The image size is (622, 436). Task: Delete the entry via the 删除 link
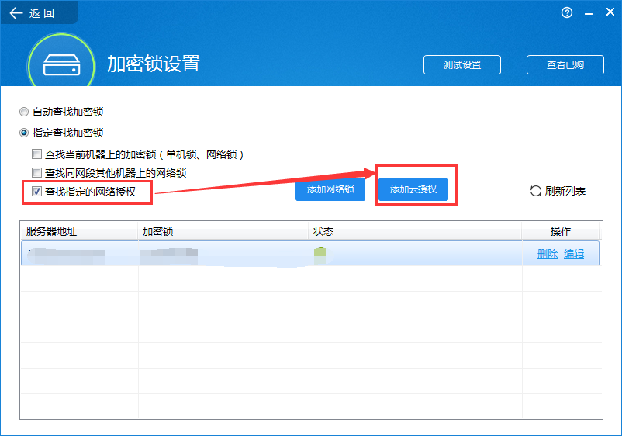pos(548,254)
